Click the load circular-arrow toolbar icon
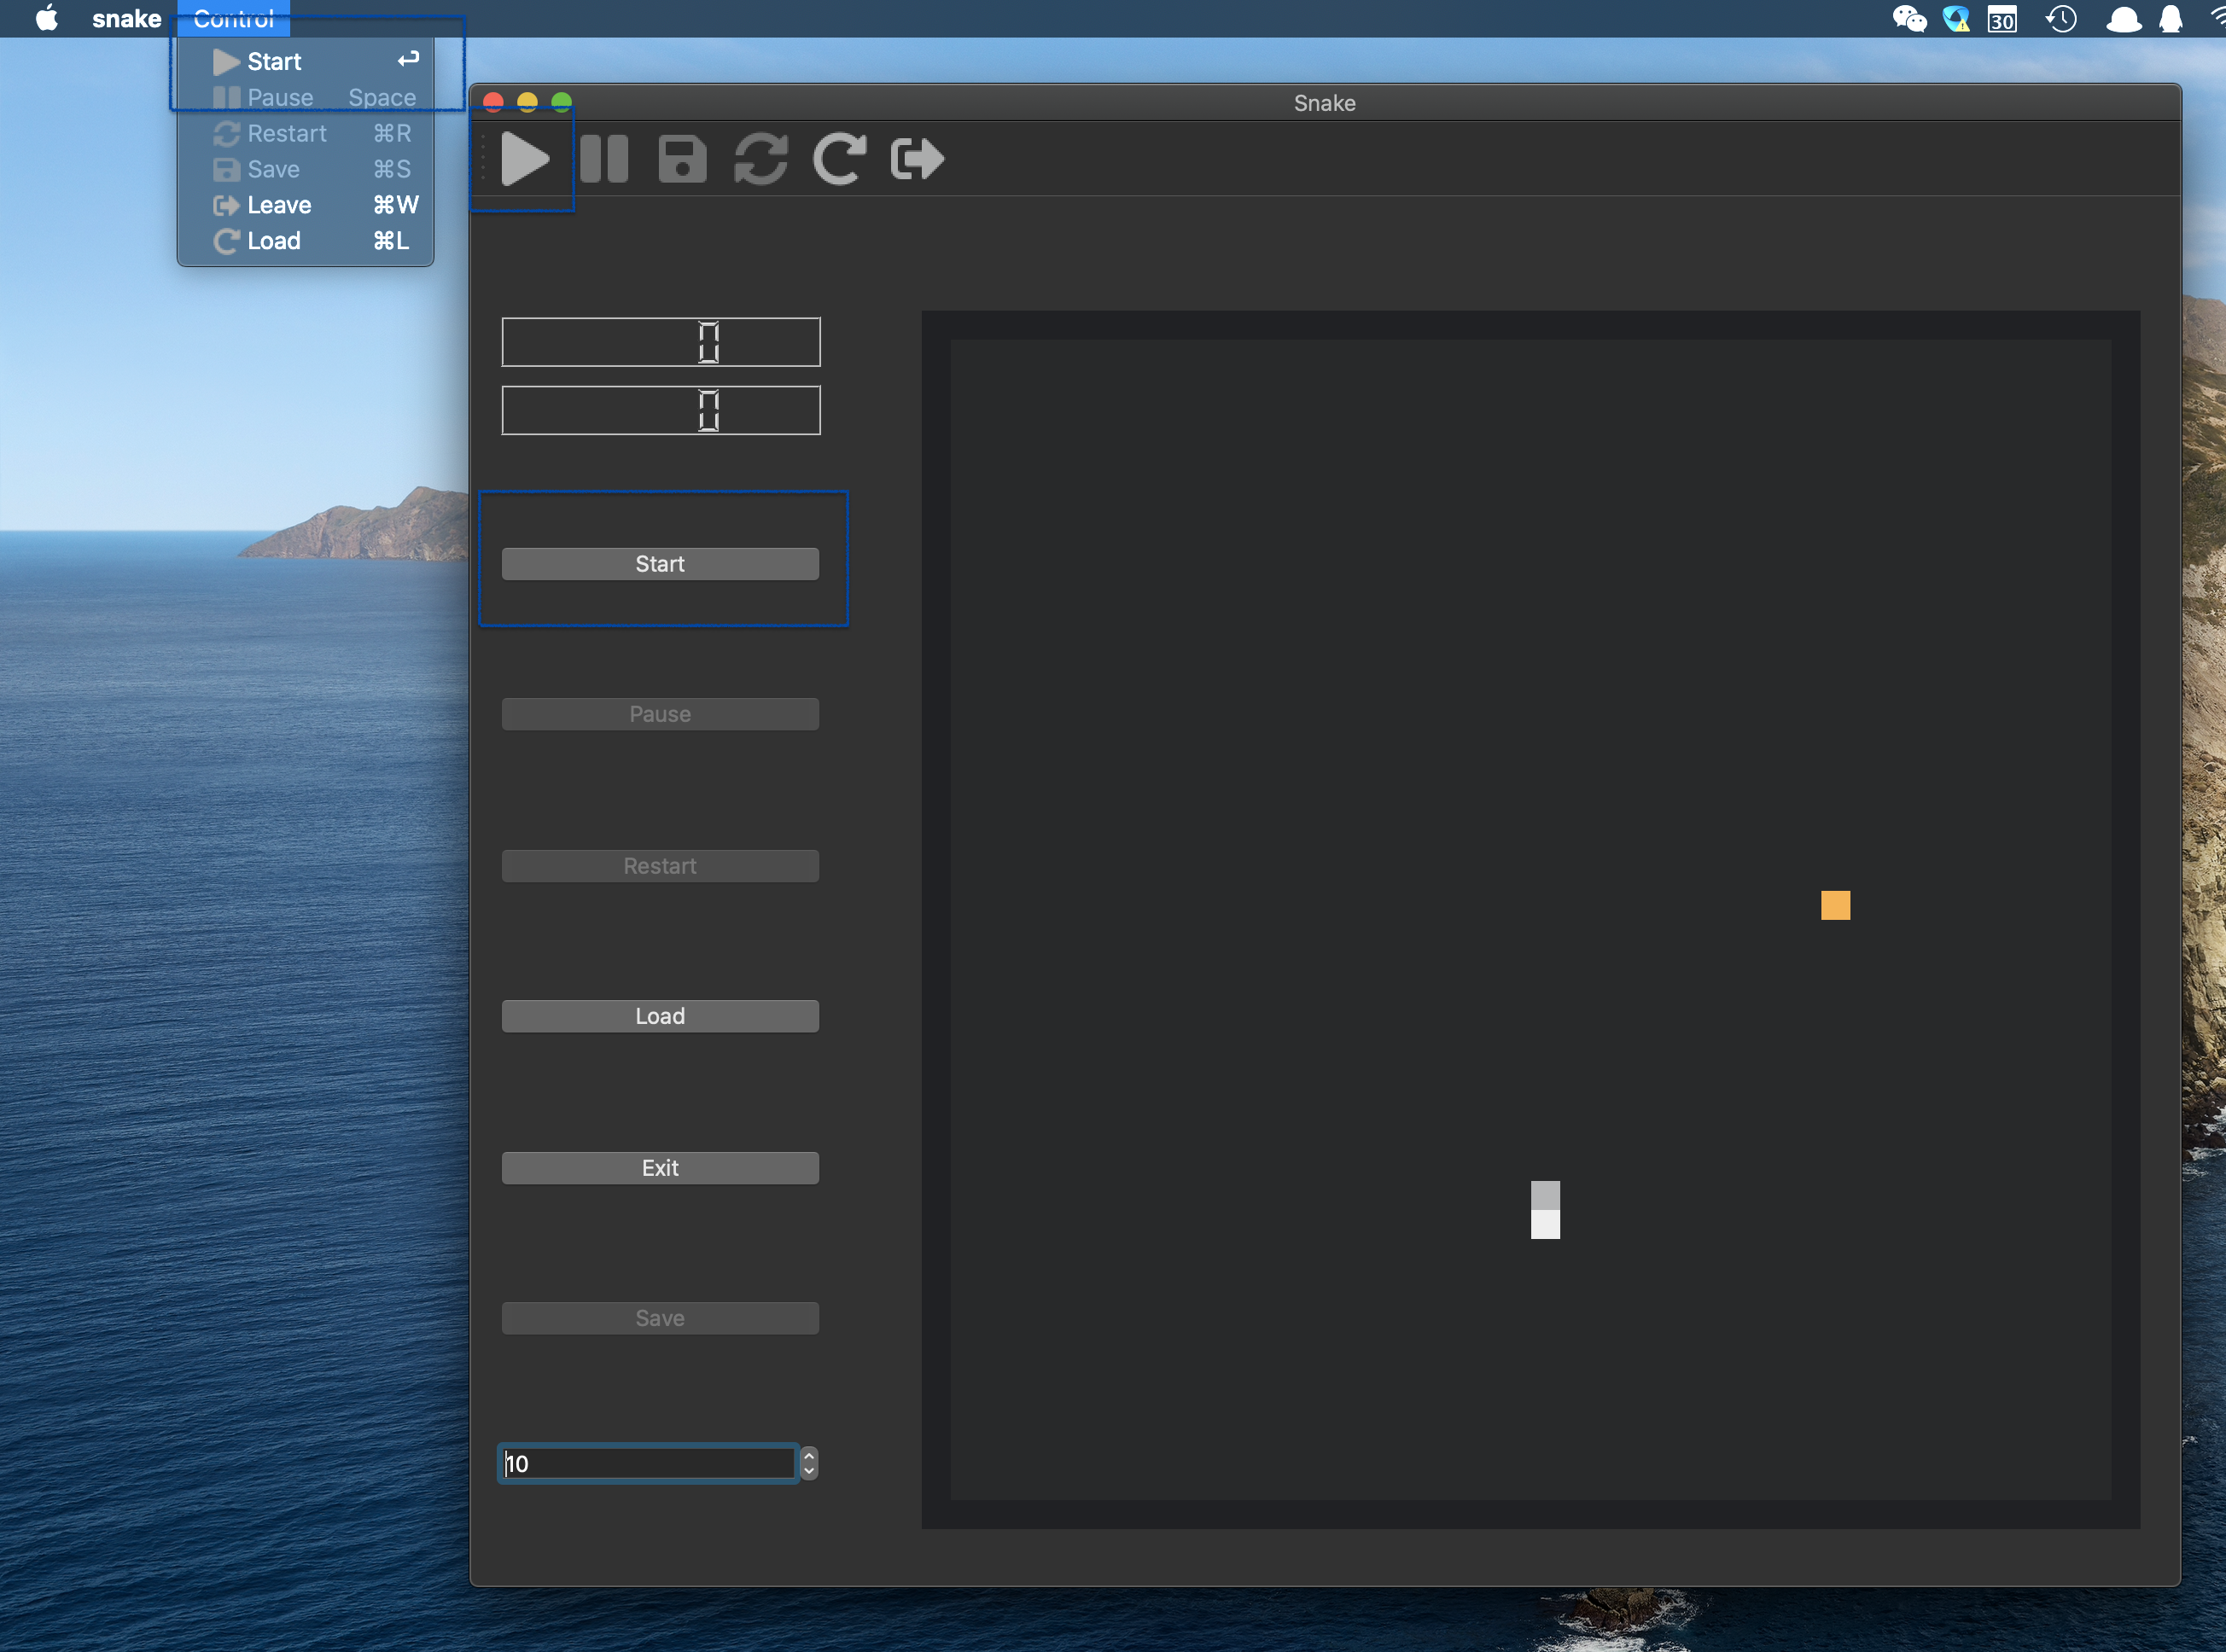 [x=838, y=159]
